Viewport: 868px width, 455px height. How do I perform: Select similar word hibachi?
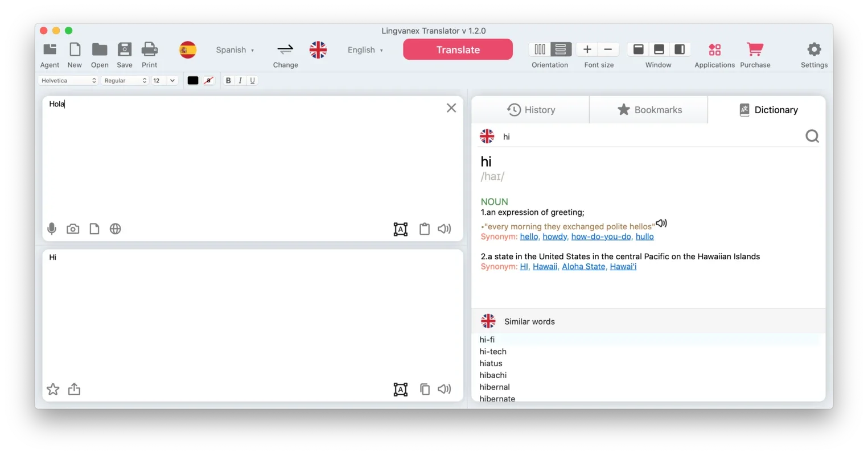pos(493,375)
